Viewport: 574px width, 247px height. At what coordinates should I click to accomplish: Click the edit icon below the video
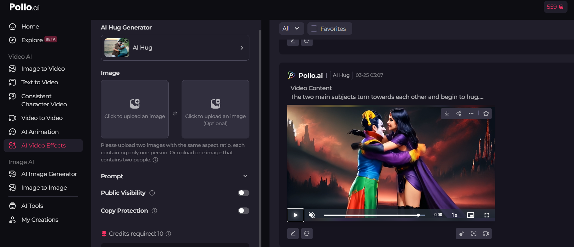(293, 233)
